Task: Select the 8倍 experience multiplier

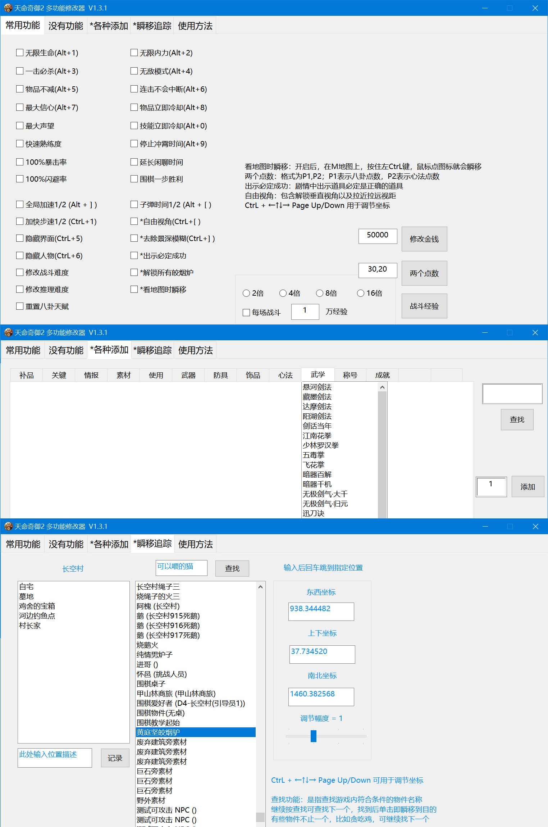Action: pos(320,294)
